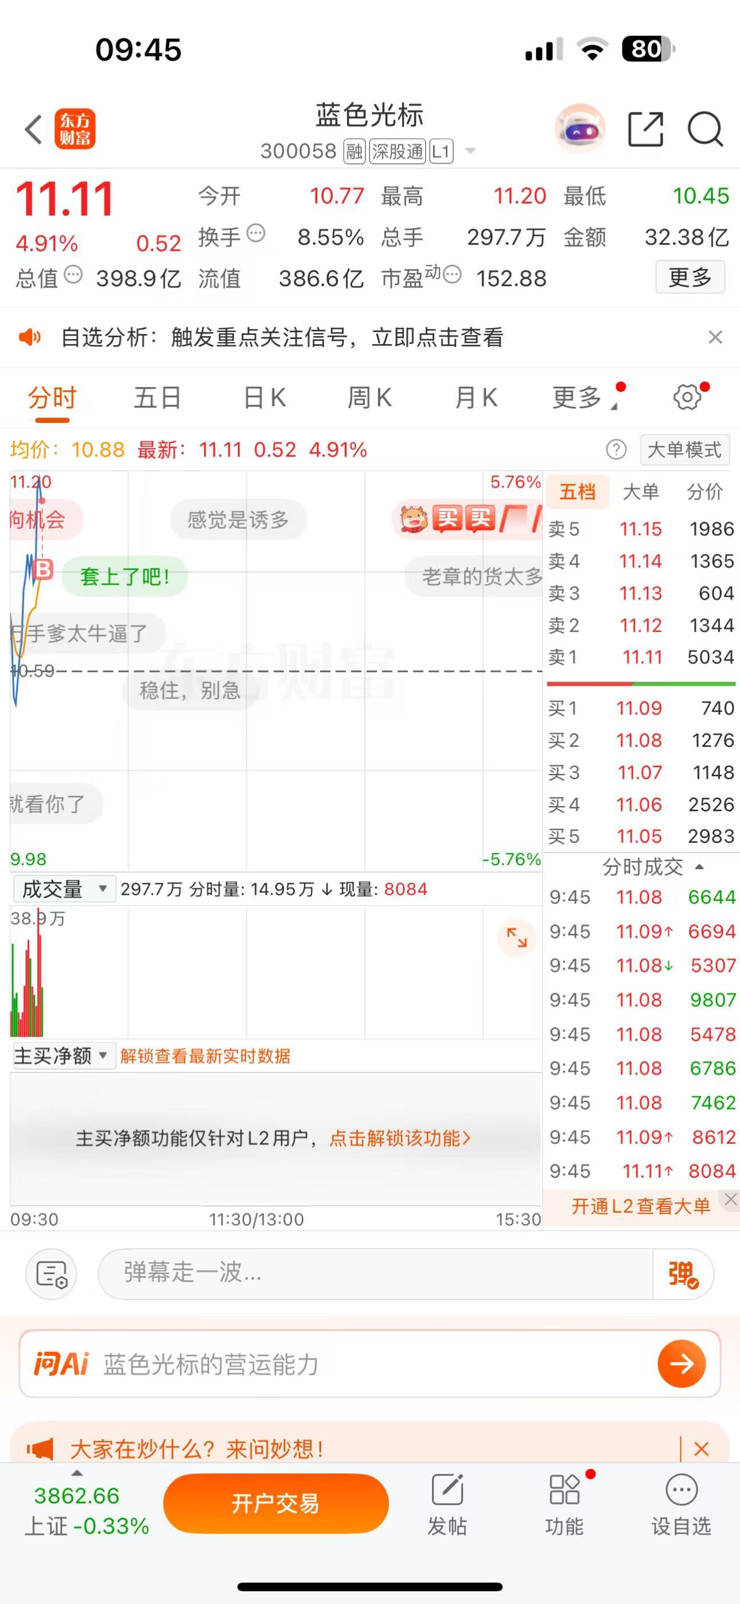
Task: Tap the 深股通 tag
Action: [x=398, y=151]
